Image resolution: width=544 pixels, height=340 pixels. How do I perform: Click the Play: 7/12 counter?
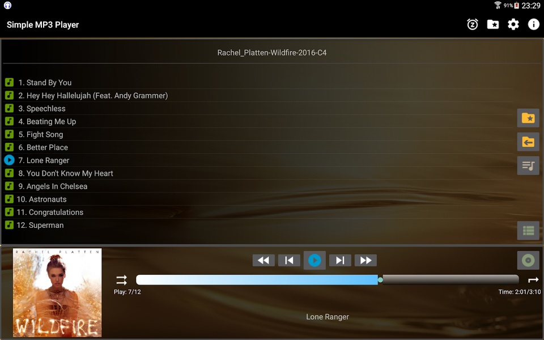click(127, 292)
